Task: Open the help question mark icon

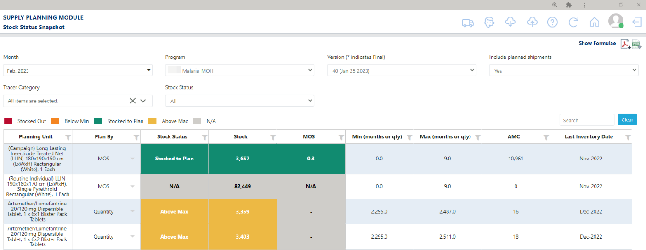Action: (552, 22)
